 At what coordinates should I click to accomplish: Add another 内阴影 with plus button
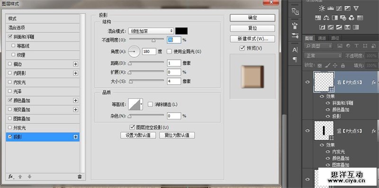(76, 73)
